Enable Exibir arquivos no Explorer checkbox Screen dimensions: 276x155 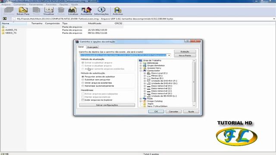[x=83, y=100]
